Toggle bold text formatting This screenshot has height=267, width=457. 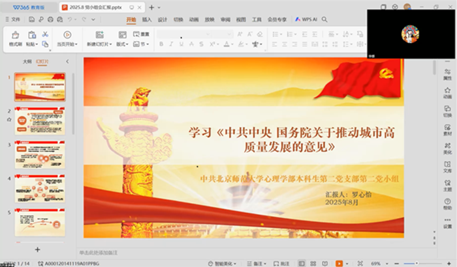pyautogui.click(x=161, y=44)
